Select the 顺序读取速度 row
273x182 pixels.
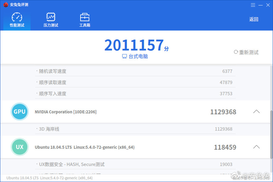[x=136, y=82]
